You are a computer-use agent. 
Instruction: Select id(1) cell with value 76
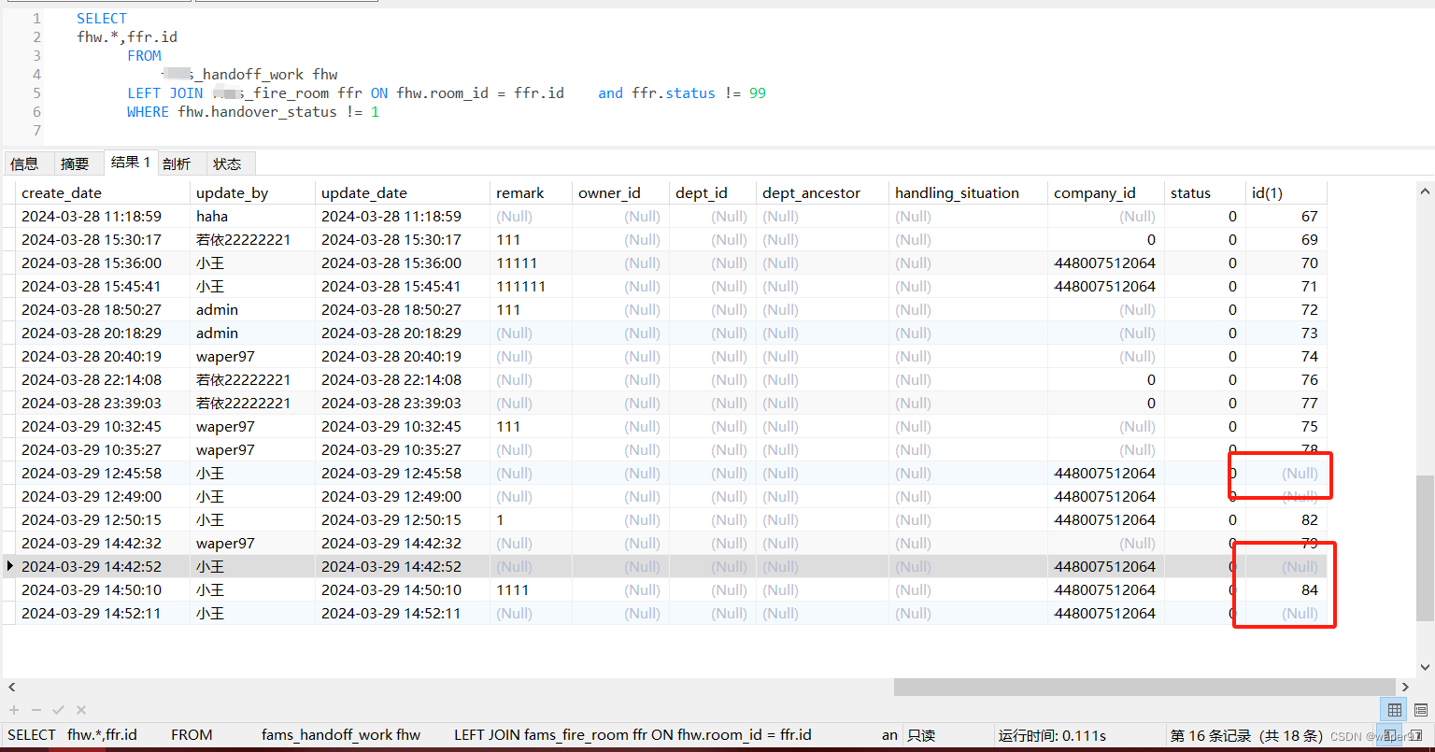click(1286, 379)
